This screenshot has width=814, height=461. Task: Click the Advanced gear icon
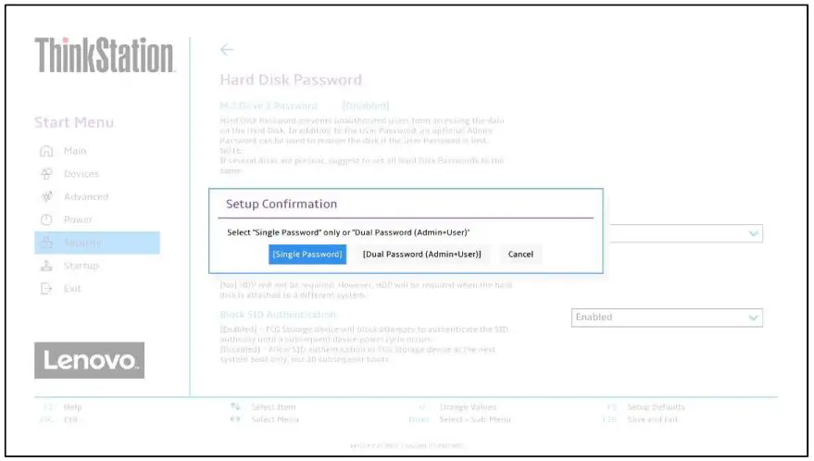coord(46,197)
